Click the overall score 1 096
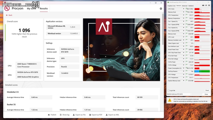213x120 pixels. coord(24,30)
